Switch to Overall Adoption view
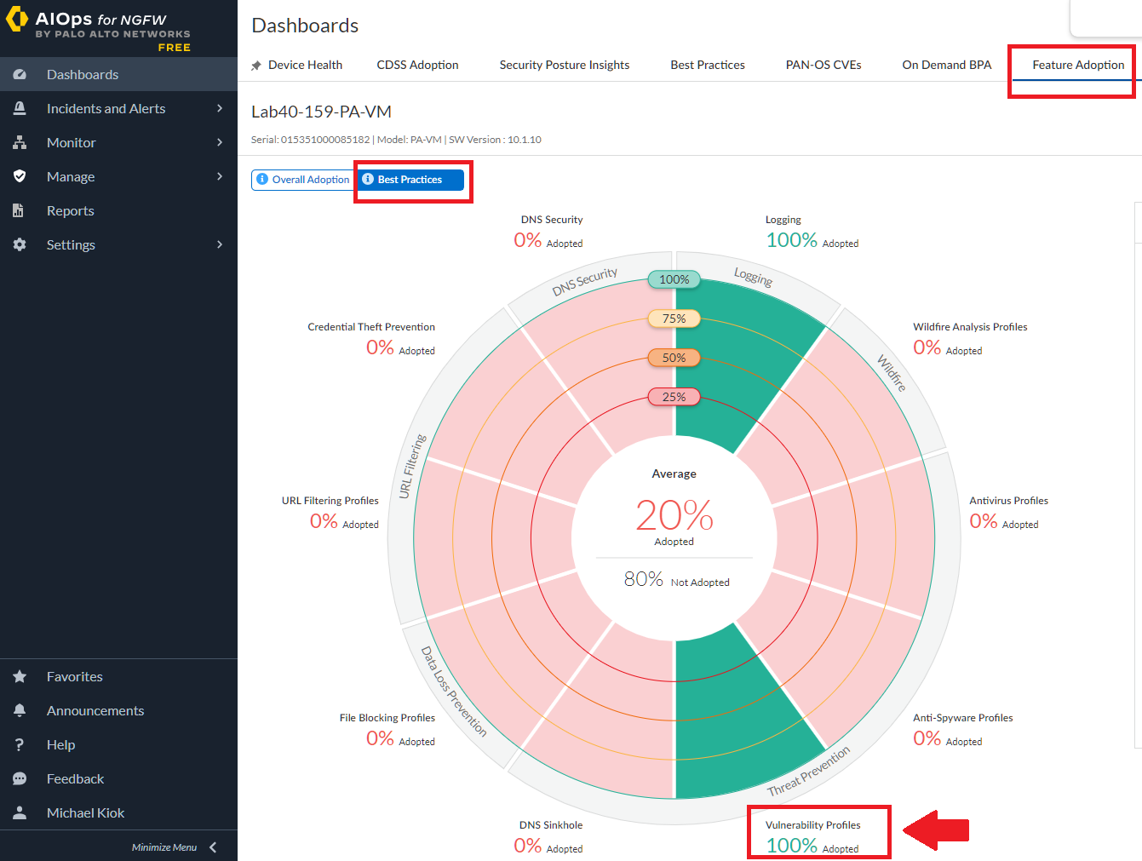Image resolution: width=1142 pixels, height=861 pixels. [303, 180]
